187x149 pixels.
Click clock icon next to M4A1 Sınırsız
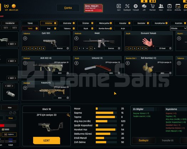point(119,48)
